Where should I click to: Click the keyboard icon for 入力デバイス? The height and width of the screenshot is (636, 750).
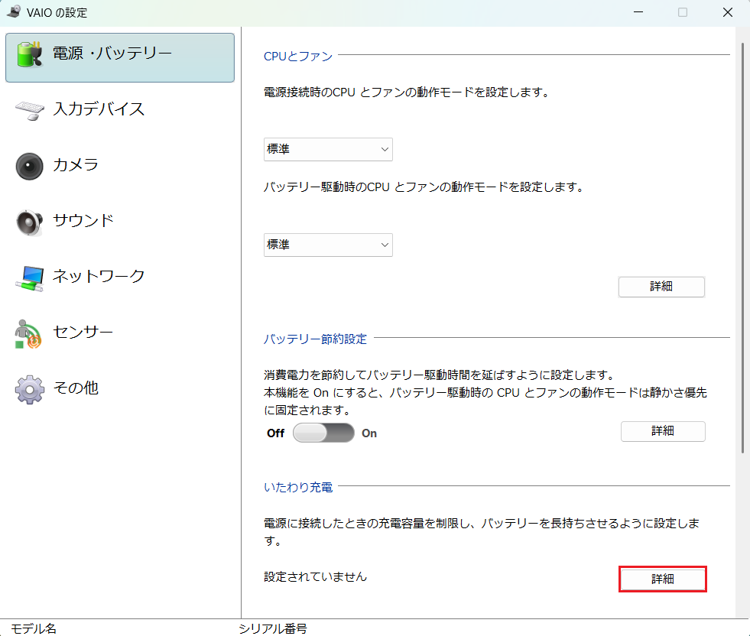coord(31,109)
